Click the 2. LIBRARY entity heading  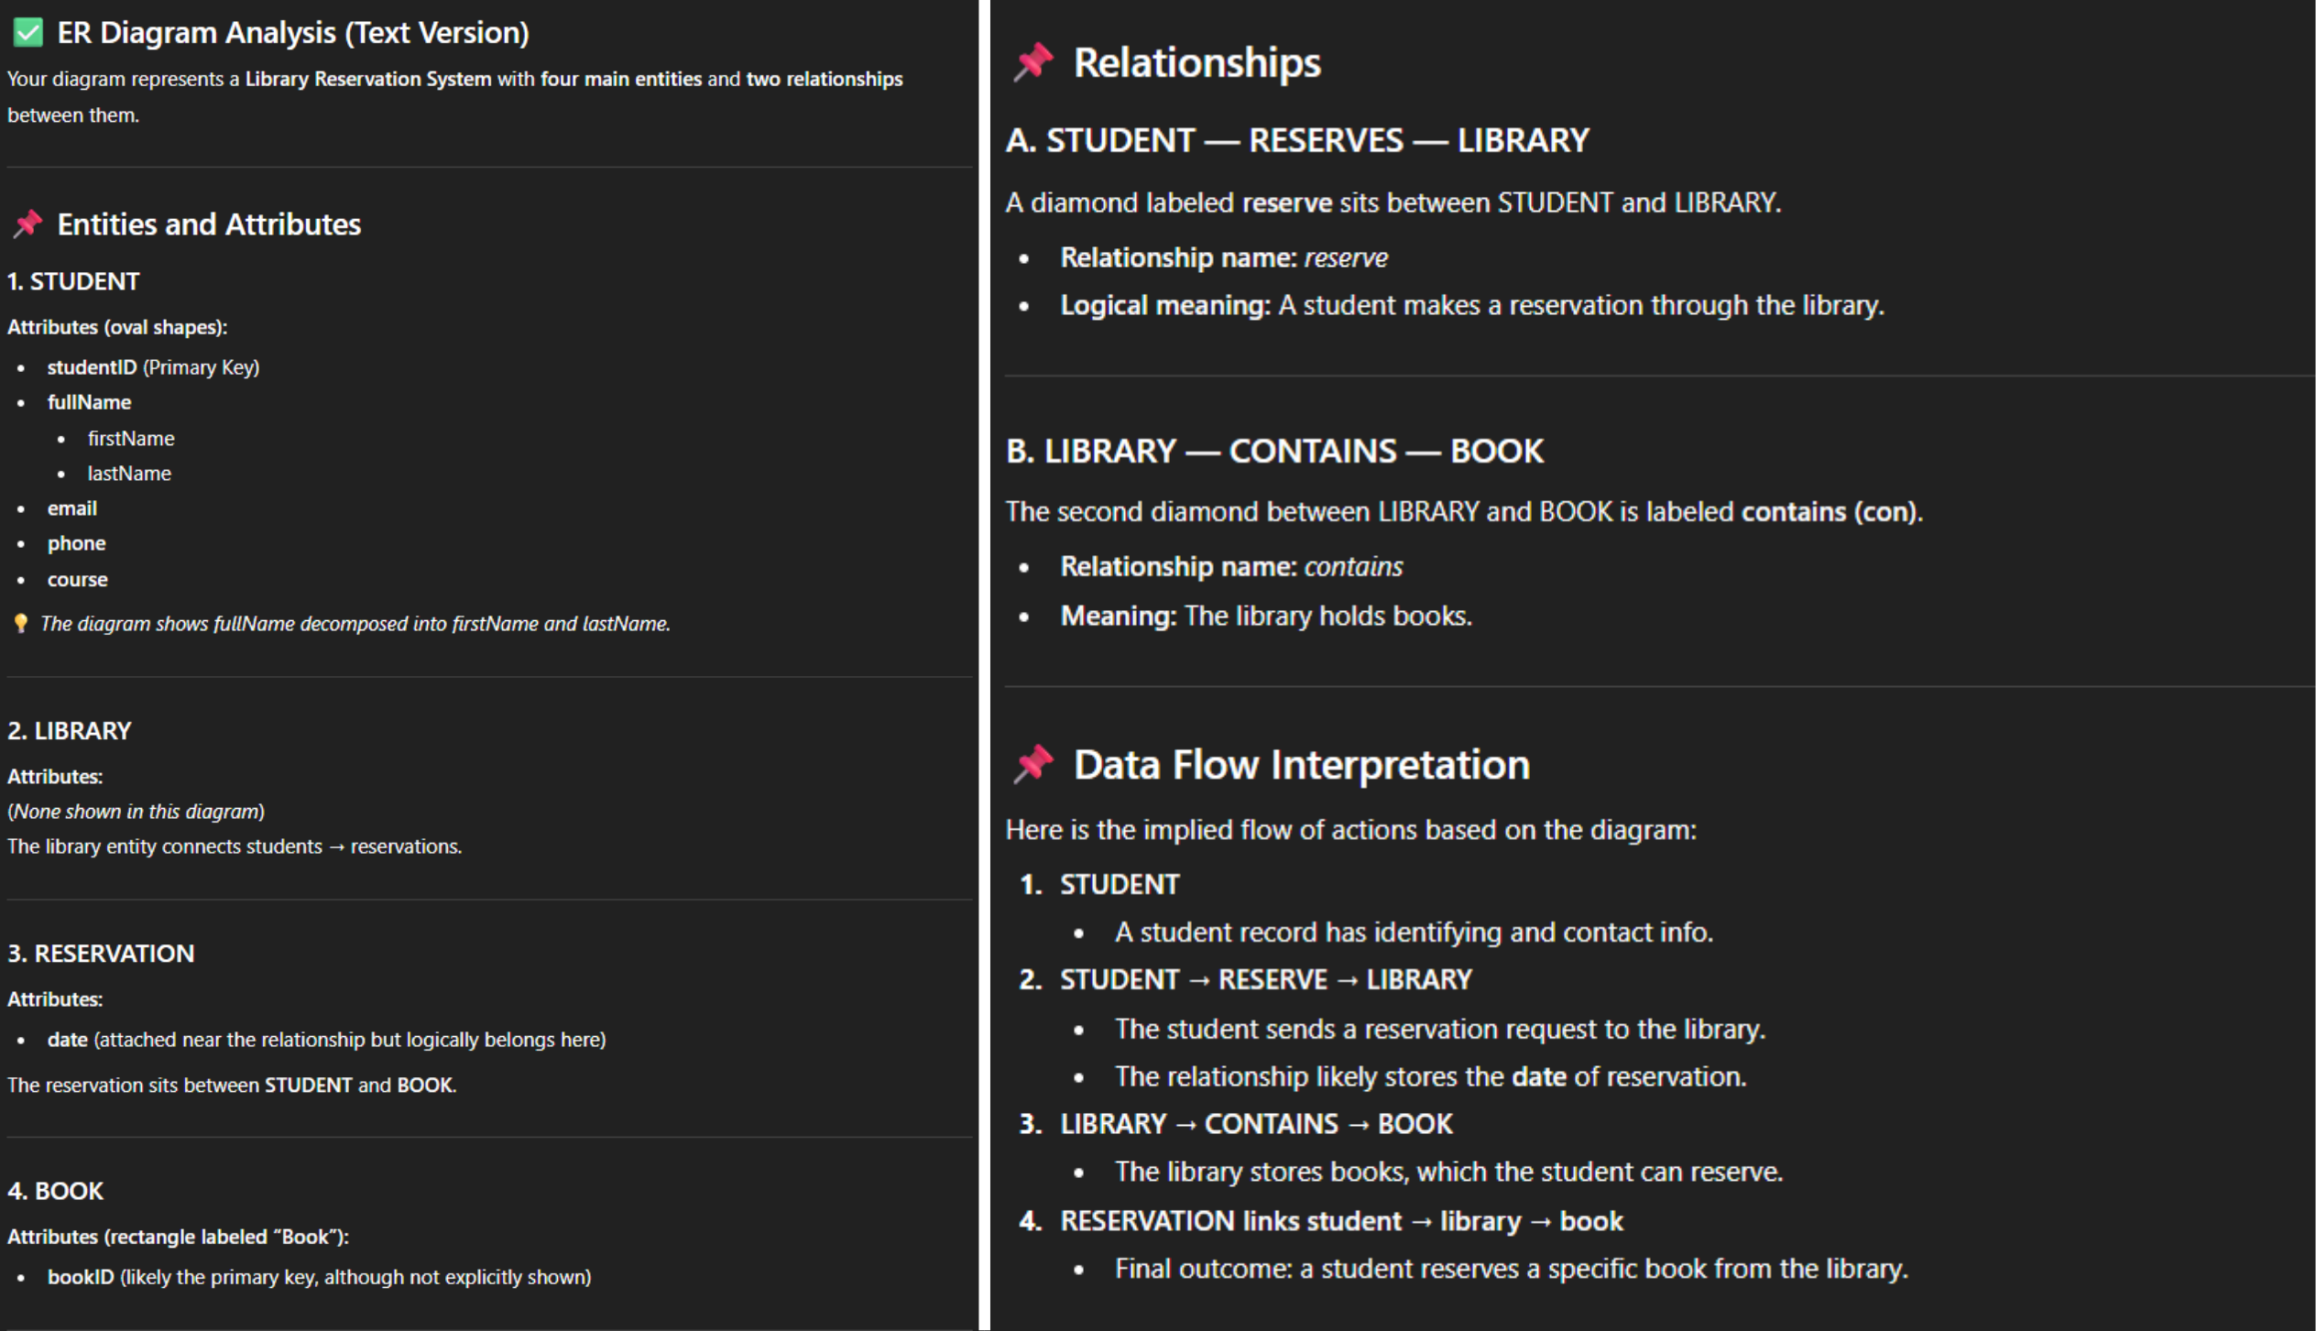(x=70, y=730)
